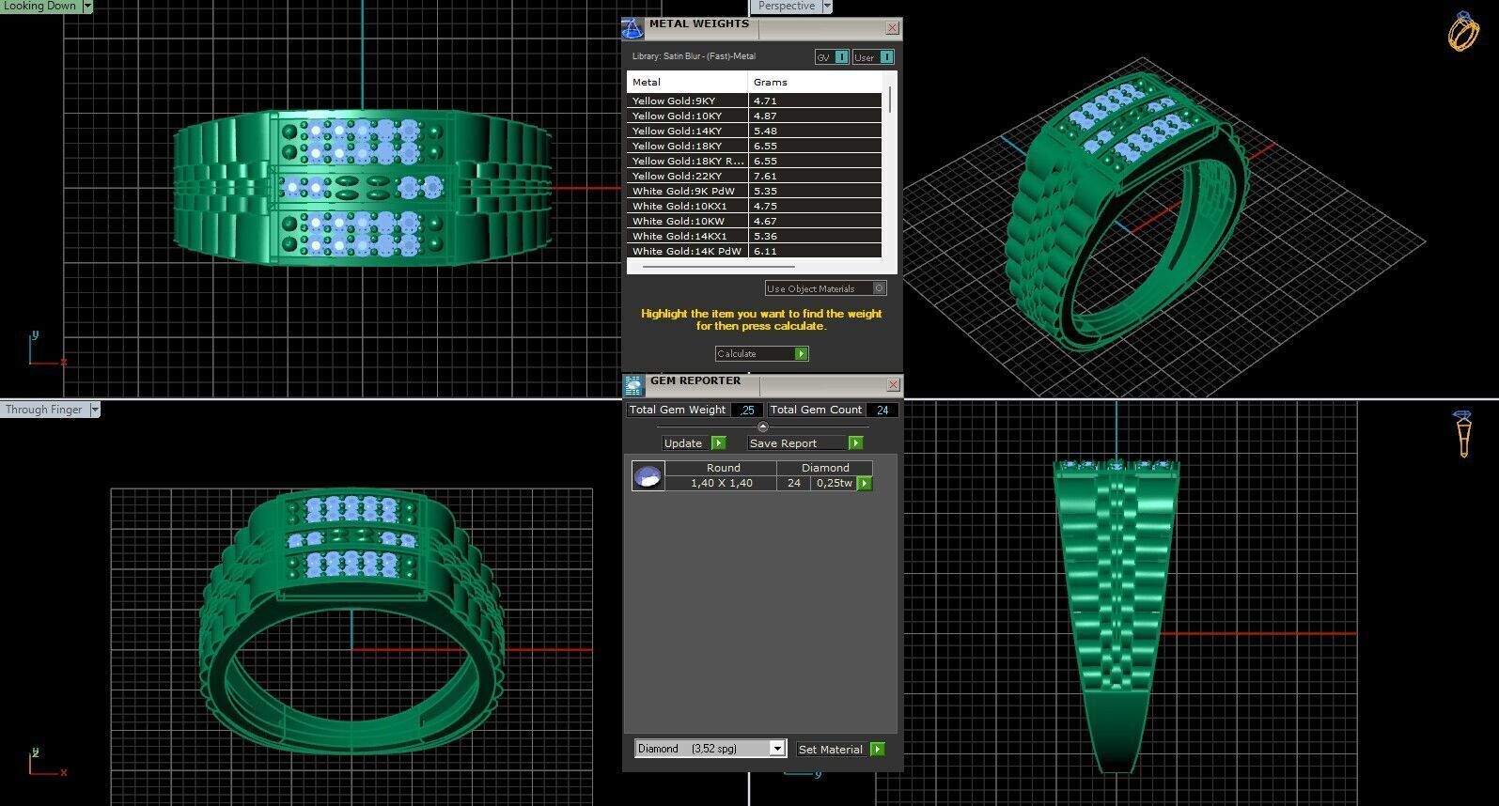Click the Through Finger viewport label
The height and width of the screenshot is (806, 1499).
(44, 410)
